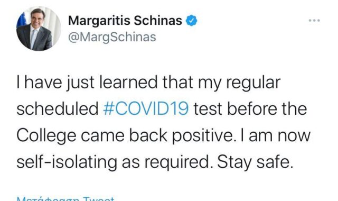Click the word "self-isolating" in the tweet
Viewport: 338px width, 201px height.
tap(67, 163)
